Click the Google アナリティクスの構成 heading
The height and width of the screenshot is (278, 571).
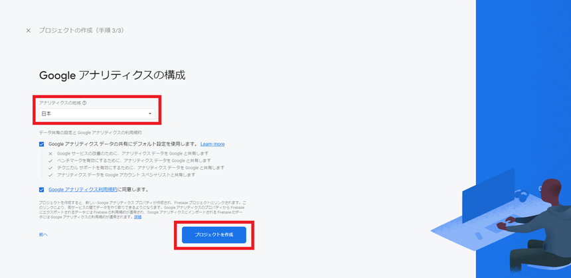[x=112, y=76]
